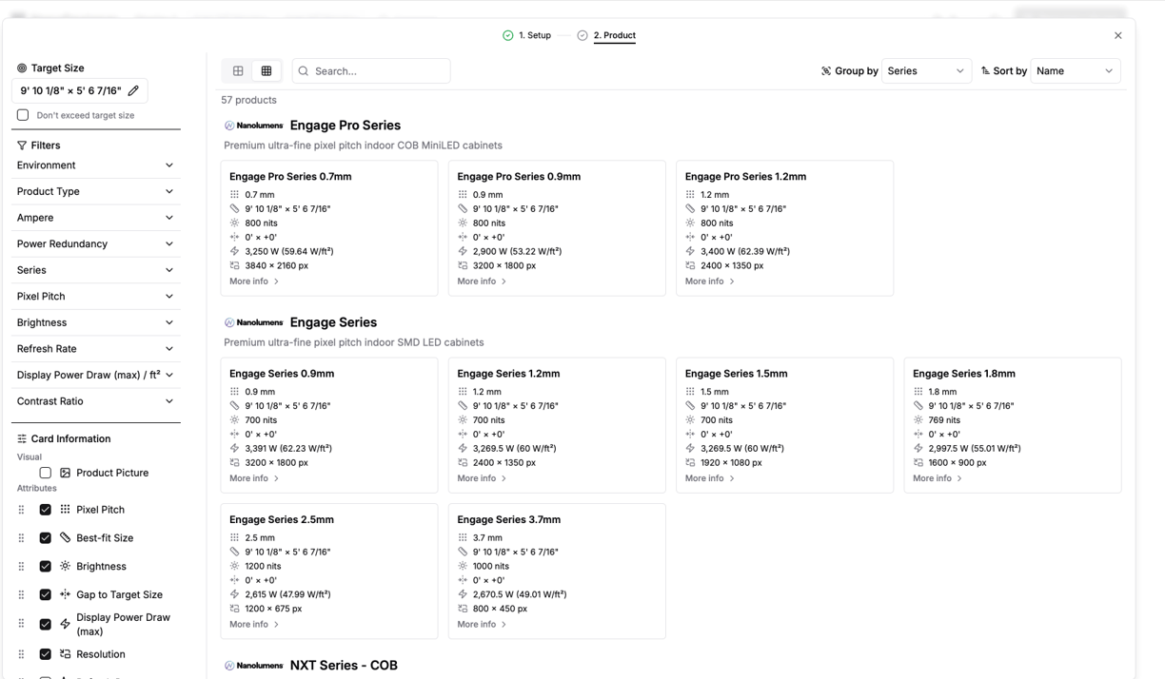Click the Card Information icon
Image resolution: width=1165 pixels, height=679 pixels.
(22, 439)
